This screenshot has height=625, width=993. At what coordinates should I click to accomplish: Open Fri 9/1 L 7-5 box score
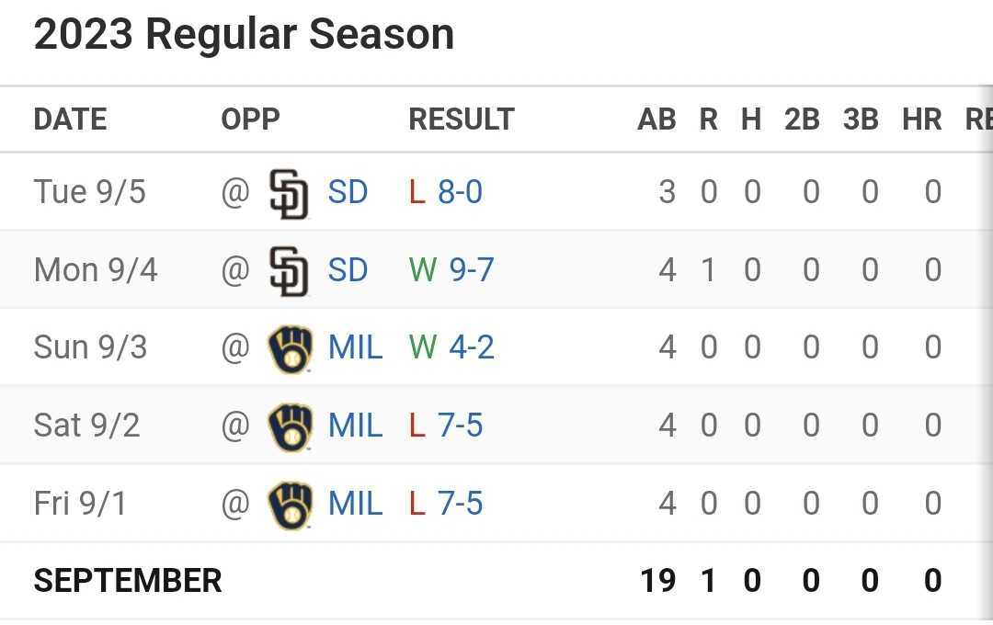click(460, 505)
